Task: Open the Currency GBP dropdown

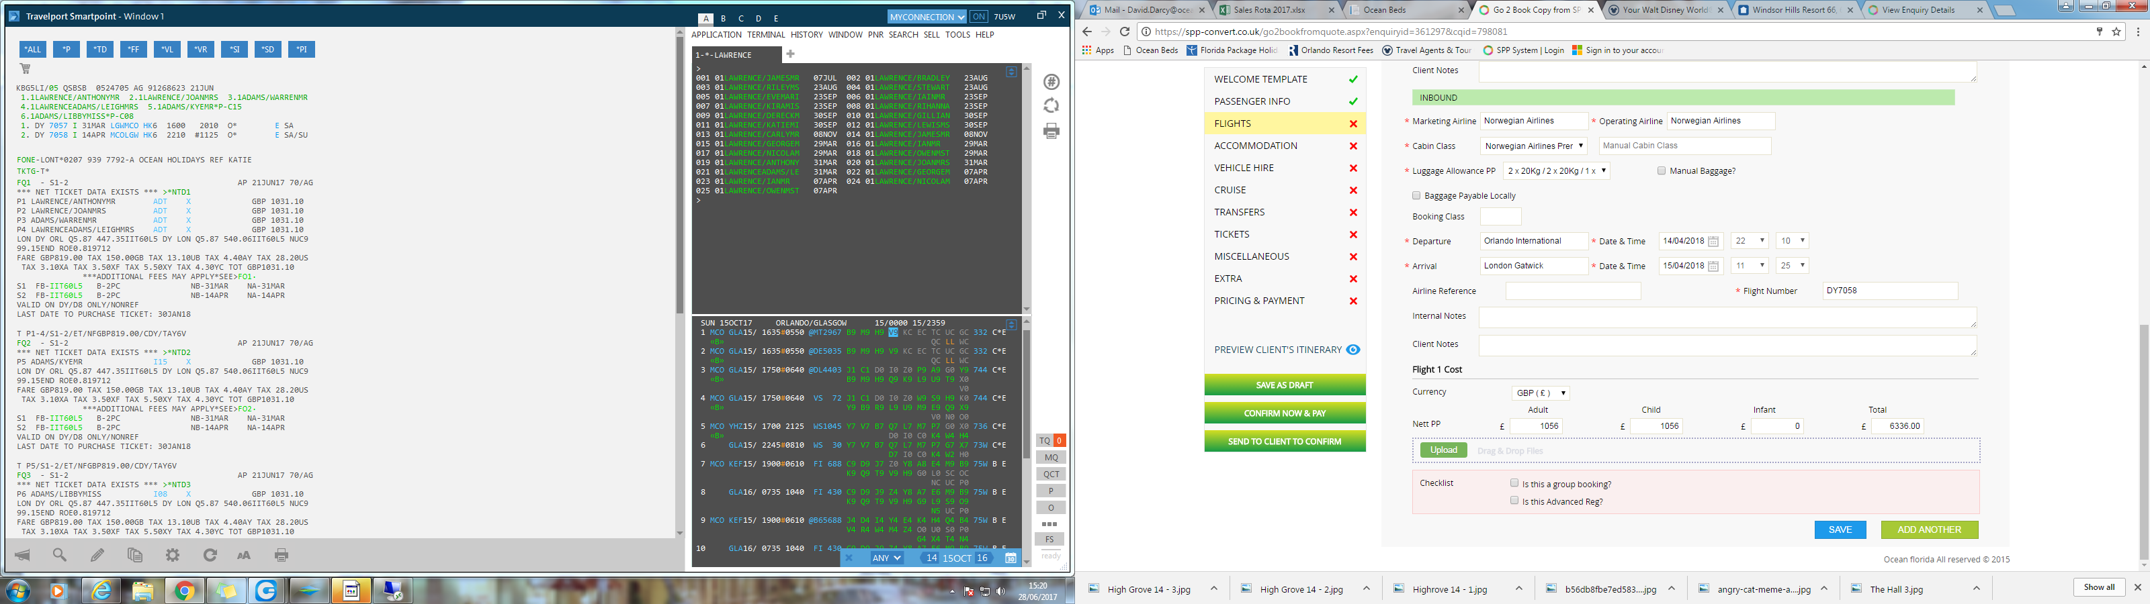Action: pyautogui.click(x=1541, y=393)
